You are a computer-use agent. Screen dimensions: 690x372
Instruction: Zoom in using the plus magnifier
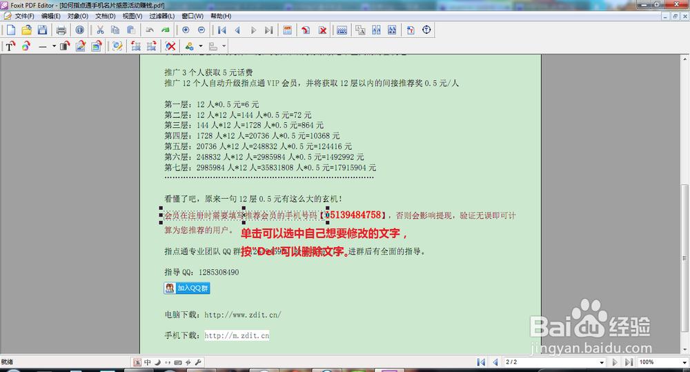186,30
